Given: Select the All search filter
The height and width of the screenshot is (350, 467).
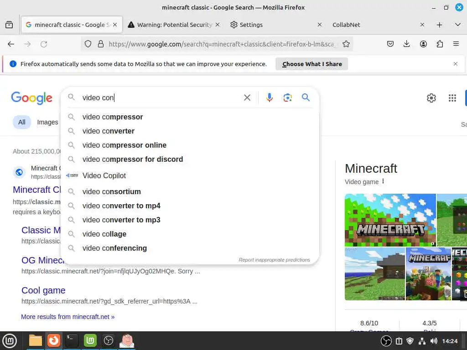Looking at the screenshot, I should point(22,122).
